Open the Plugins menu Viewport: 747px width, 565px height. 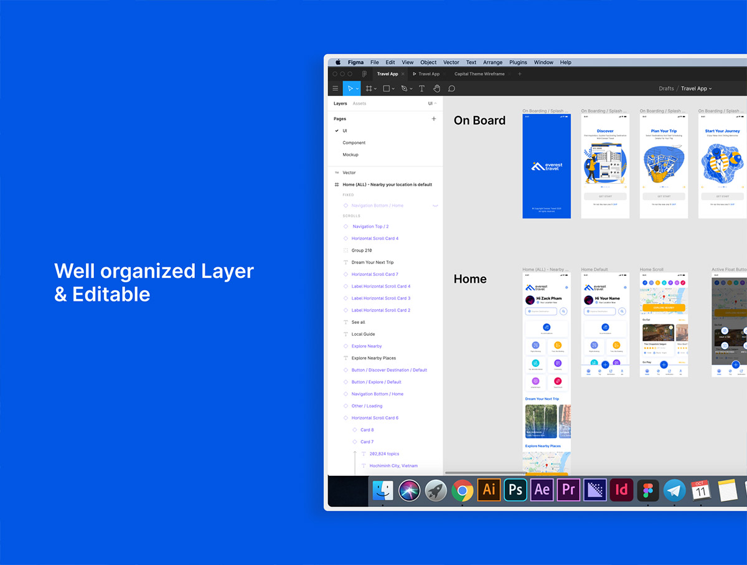518,62
